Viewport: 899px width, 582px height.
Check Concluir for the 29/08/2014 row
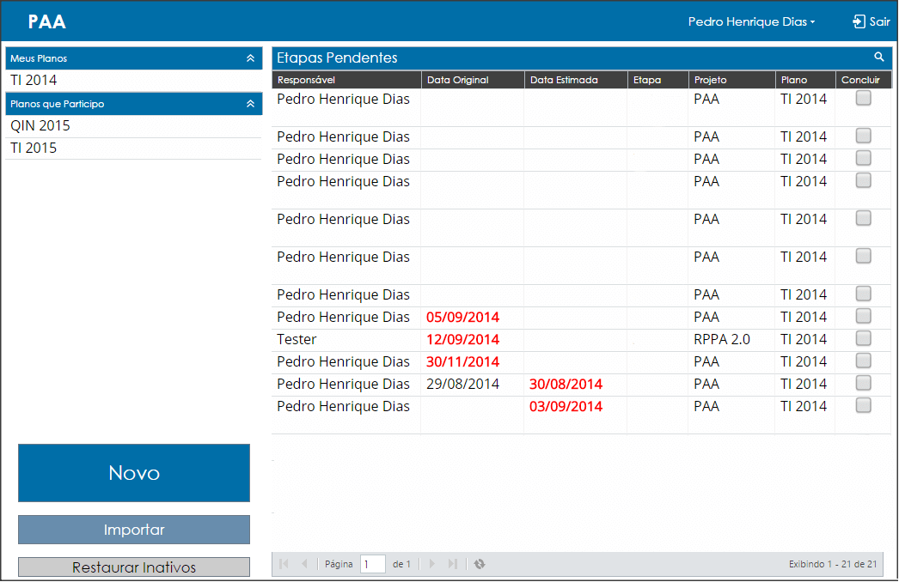[864, 383]
